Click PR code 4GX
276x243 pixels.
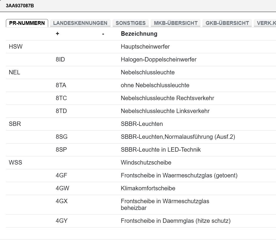62,201
